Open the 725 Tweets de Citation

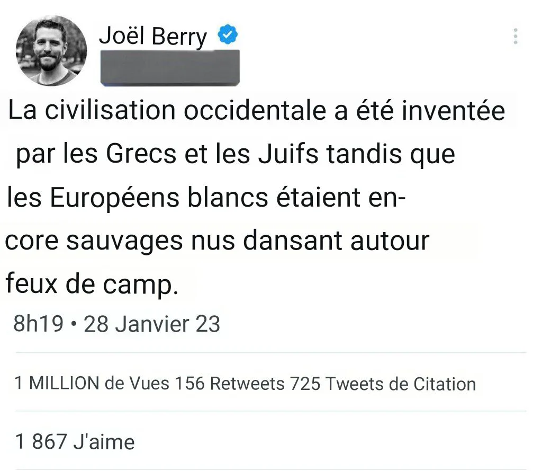point(383,384)
